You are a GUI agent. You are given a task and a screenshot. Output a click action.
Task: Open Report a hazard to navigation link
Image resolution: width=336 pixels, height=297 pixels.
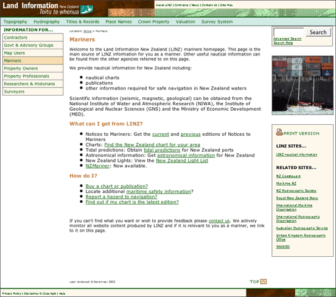[x=121, y=197]
